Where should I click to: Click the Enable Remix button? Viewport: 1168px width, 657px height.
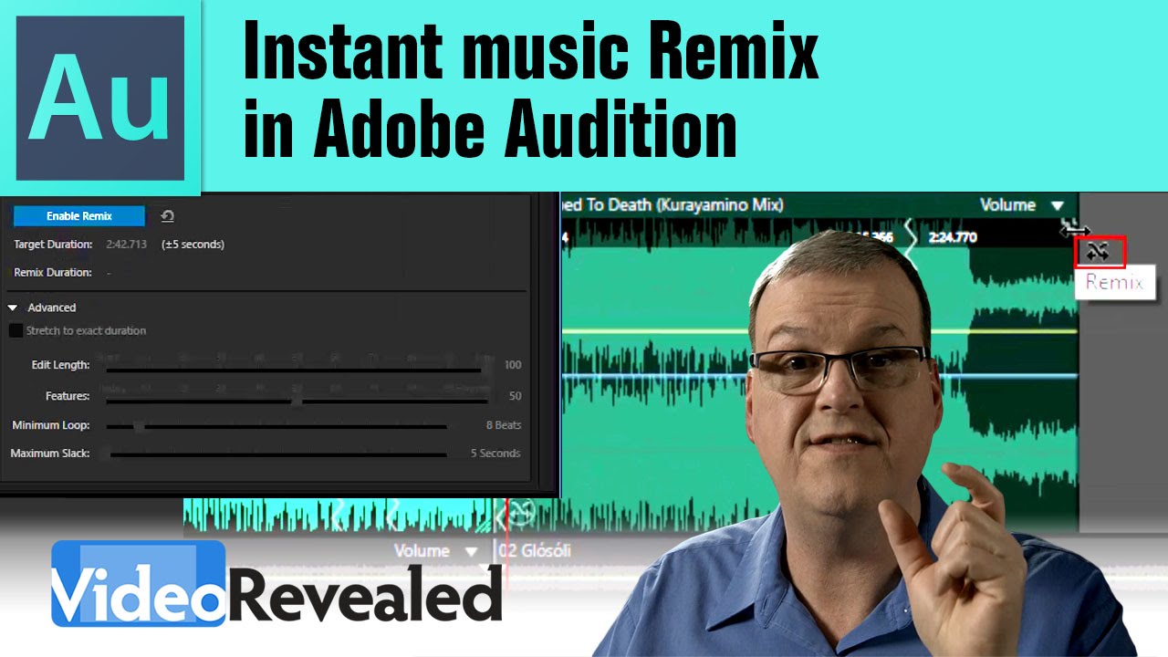click(78, 216)
